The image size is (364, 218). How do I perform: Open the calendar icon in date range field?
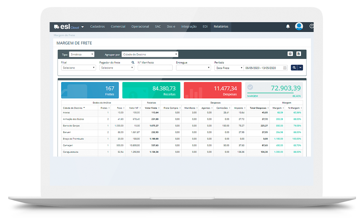point(285,68)
